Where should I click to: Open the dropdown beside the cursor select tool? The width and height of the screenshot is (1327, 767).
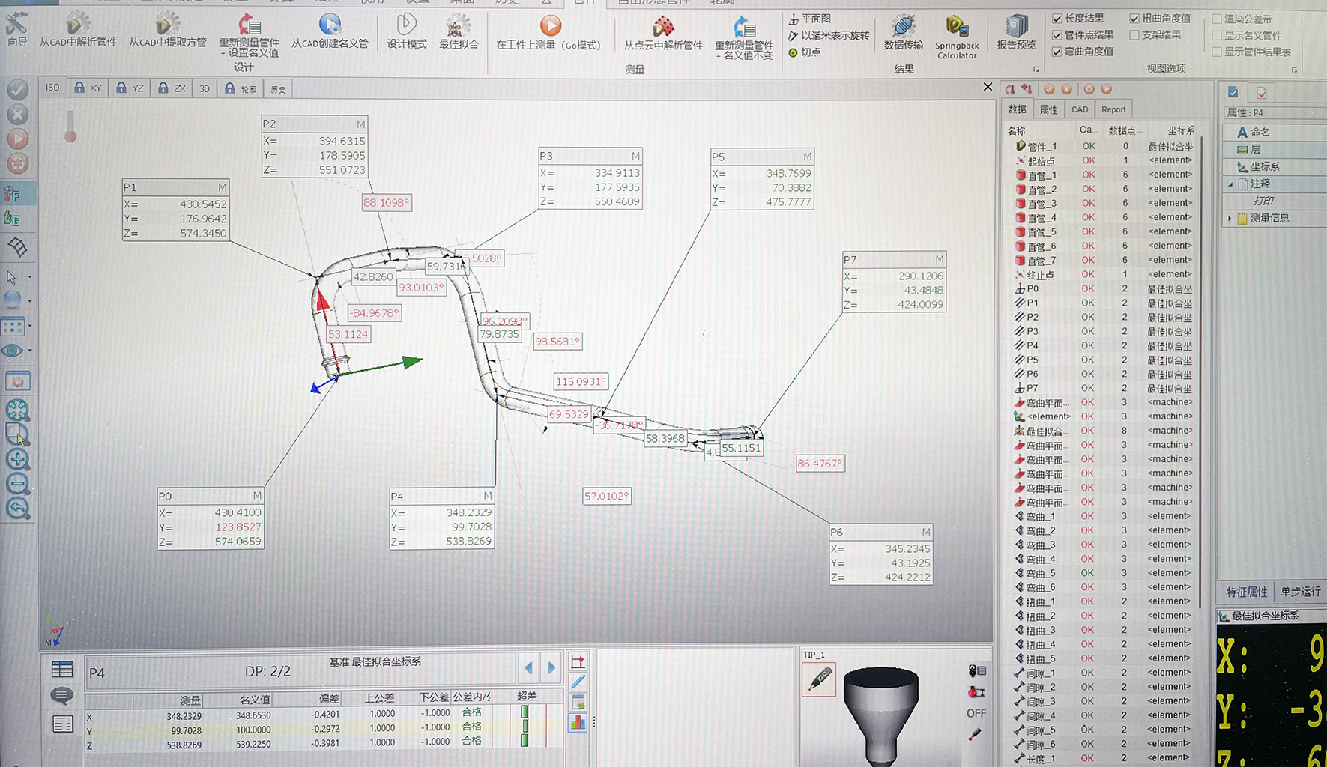click(x=30, y=277)
